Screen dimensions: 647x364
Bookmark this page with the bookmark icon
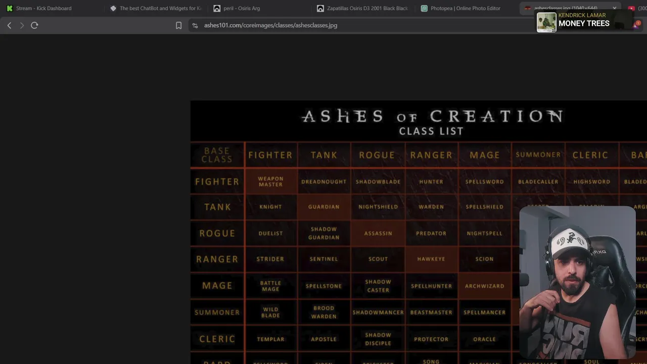178,25
